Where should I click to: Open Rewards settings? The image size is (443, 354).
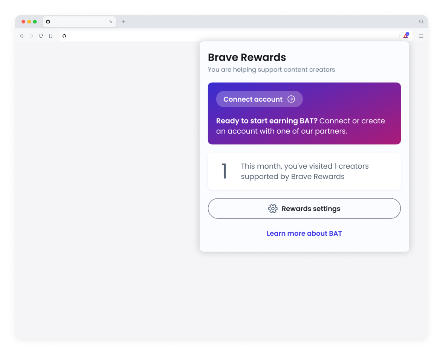304,209
